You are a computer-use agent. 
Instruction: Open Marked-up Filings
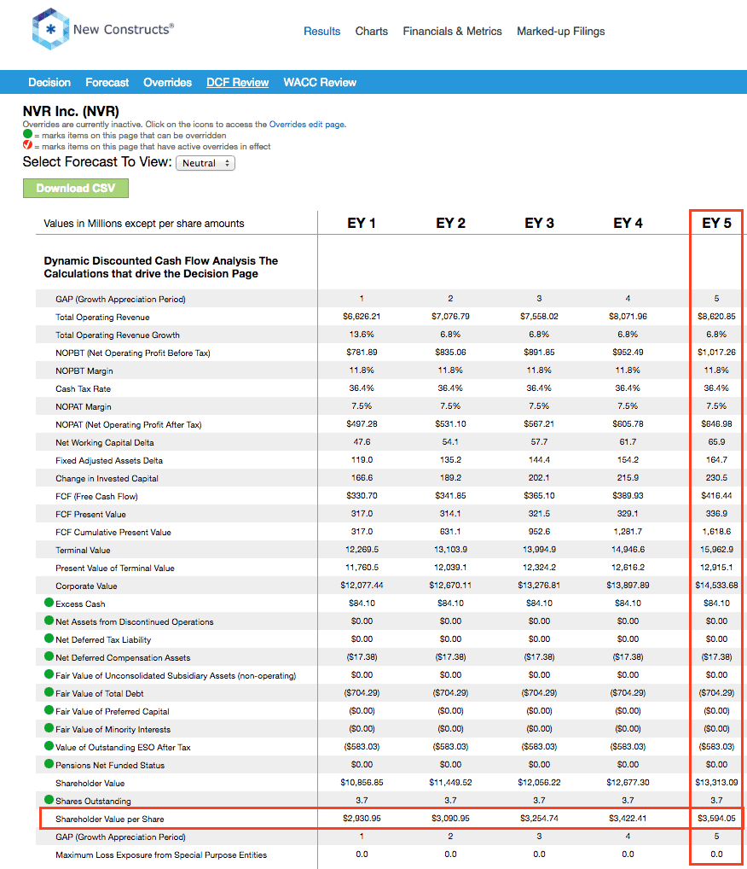[561, 32]
